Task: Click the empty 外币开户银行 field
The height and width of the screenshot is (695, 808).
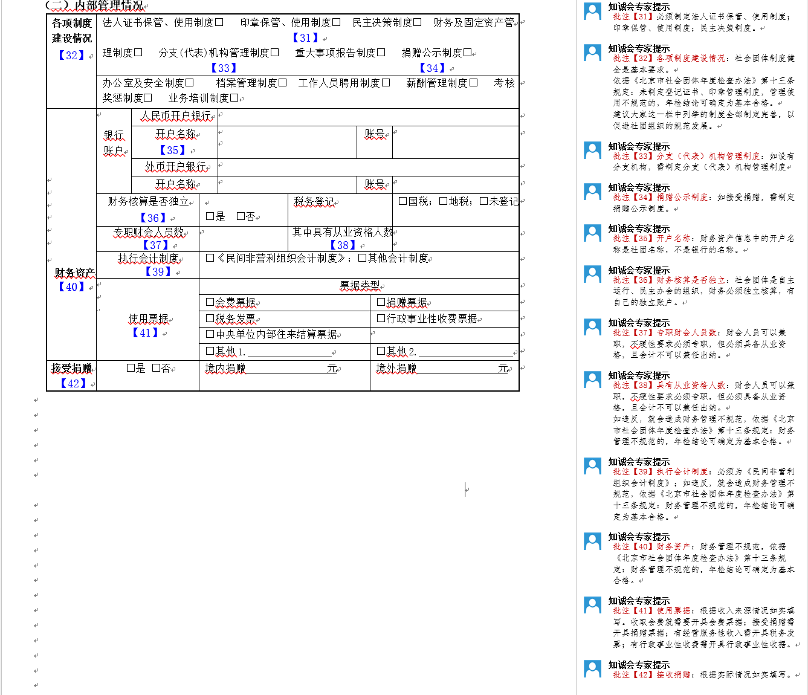Action: (369, 167)
